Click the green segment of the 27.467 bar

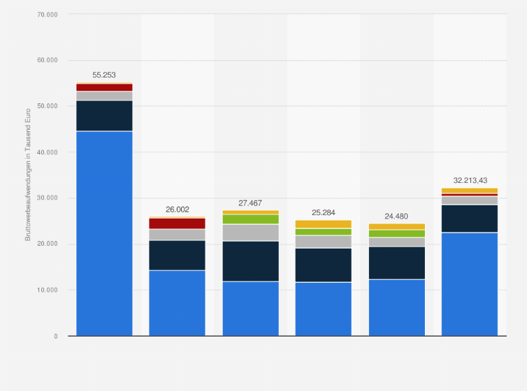[x=250, y=219]
